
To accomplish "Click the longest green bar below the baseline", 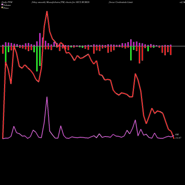I will 37,59.
